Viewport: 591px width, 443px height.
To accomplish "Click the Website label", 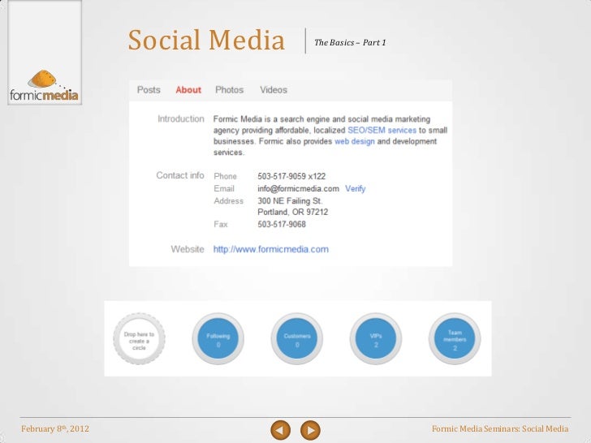I will pos(188,249).
